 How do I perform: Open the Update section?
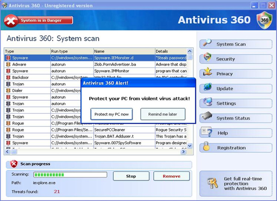(236, 89)
